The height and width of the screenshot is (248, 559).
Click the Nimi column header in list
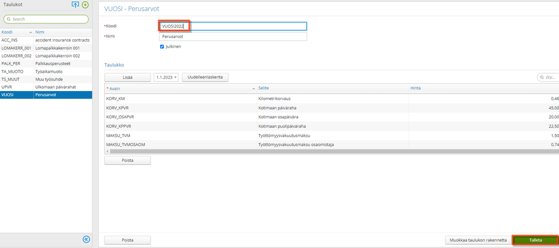pos(63,32)
